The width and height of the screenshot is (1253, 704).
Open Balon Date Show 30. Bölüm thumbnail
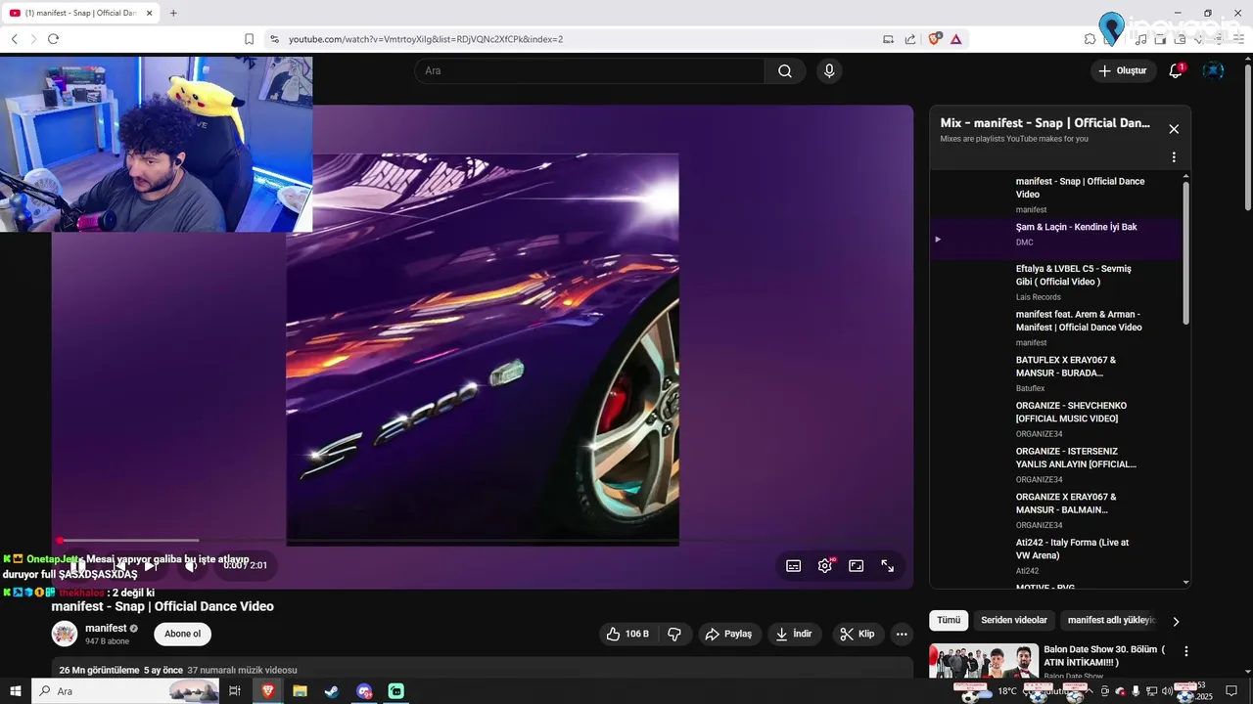(x=984, y=661)
